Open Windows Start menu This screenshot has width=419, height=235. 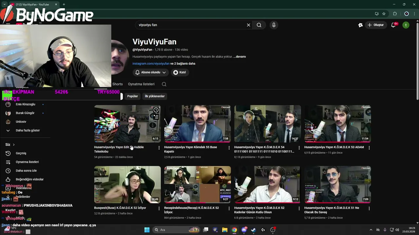[147, 230]
